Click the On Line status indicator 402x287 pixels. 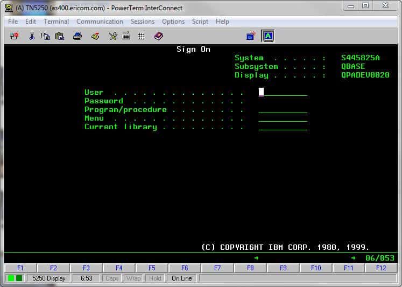(181, 278)
